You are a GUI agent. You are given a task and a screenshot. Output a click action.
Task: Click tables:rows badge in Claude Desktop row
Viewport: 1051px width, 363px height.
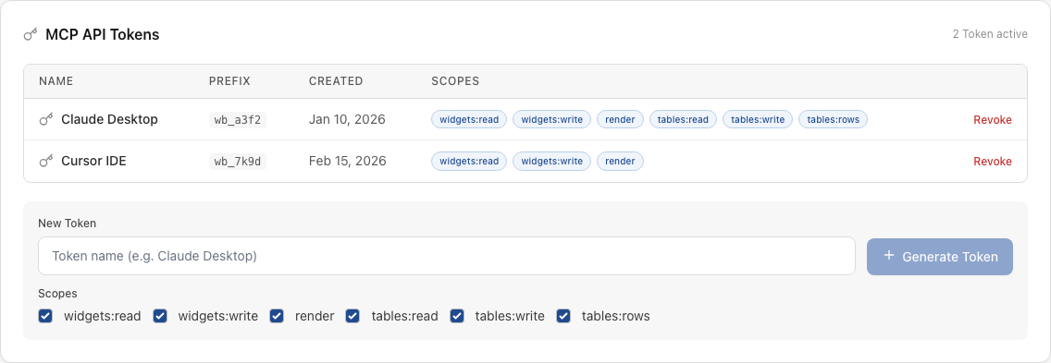click(x=834, y=120)
